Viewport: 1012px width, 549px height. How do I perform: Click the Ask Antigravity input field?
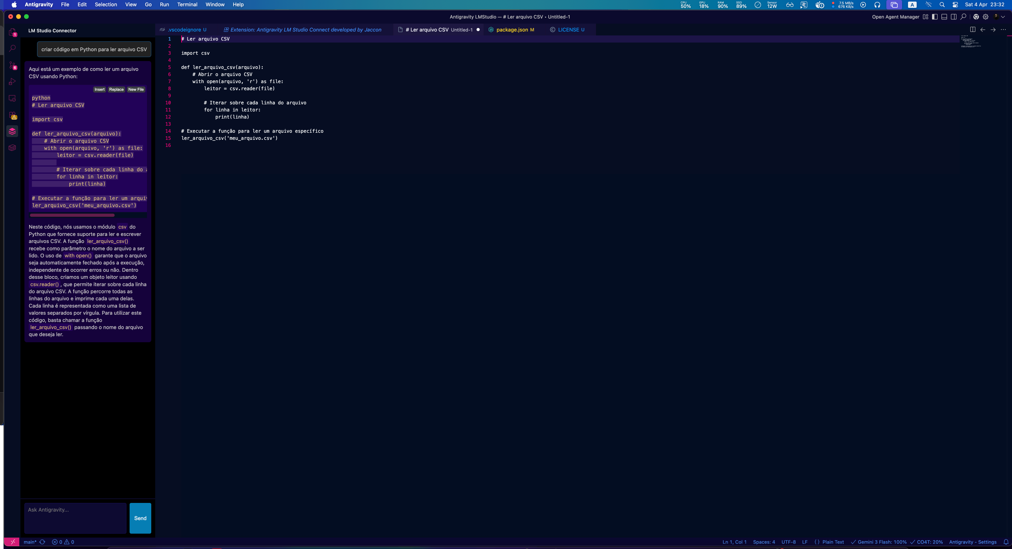coord(75,518)
